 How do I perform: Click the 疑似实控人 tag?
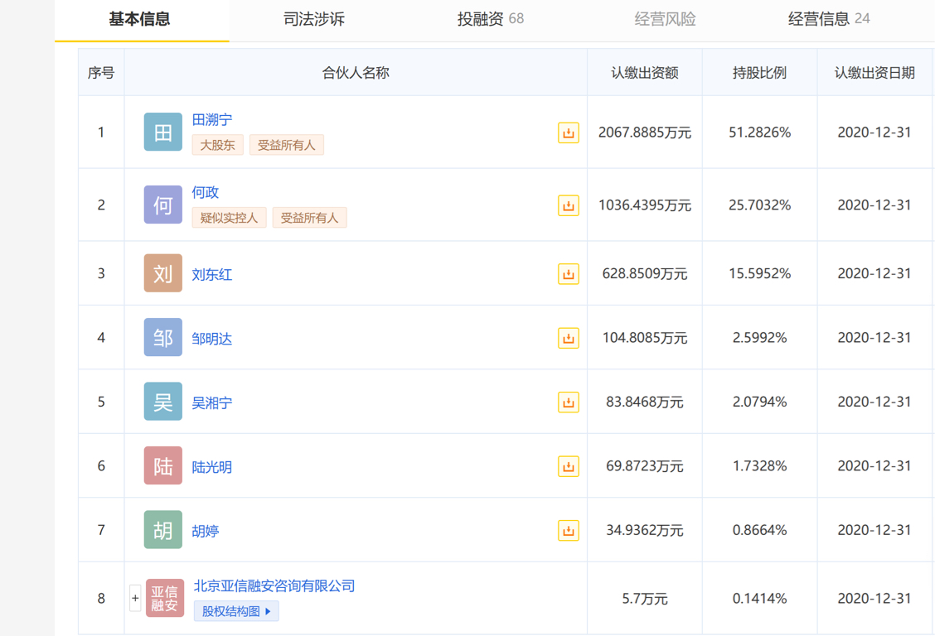pos(229,218)
